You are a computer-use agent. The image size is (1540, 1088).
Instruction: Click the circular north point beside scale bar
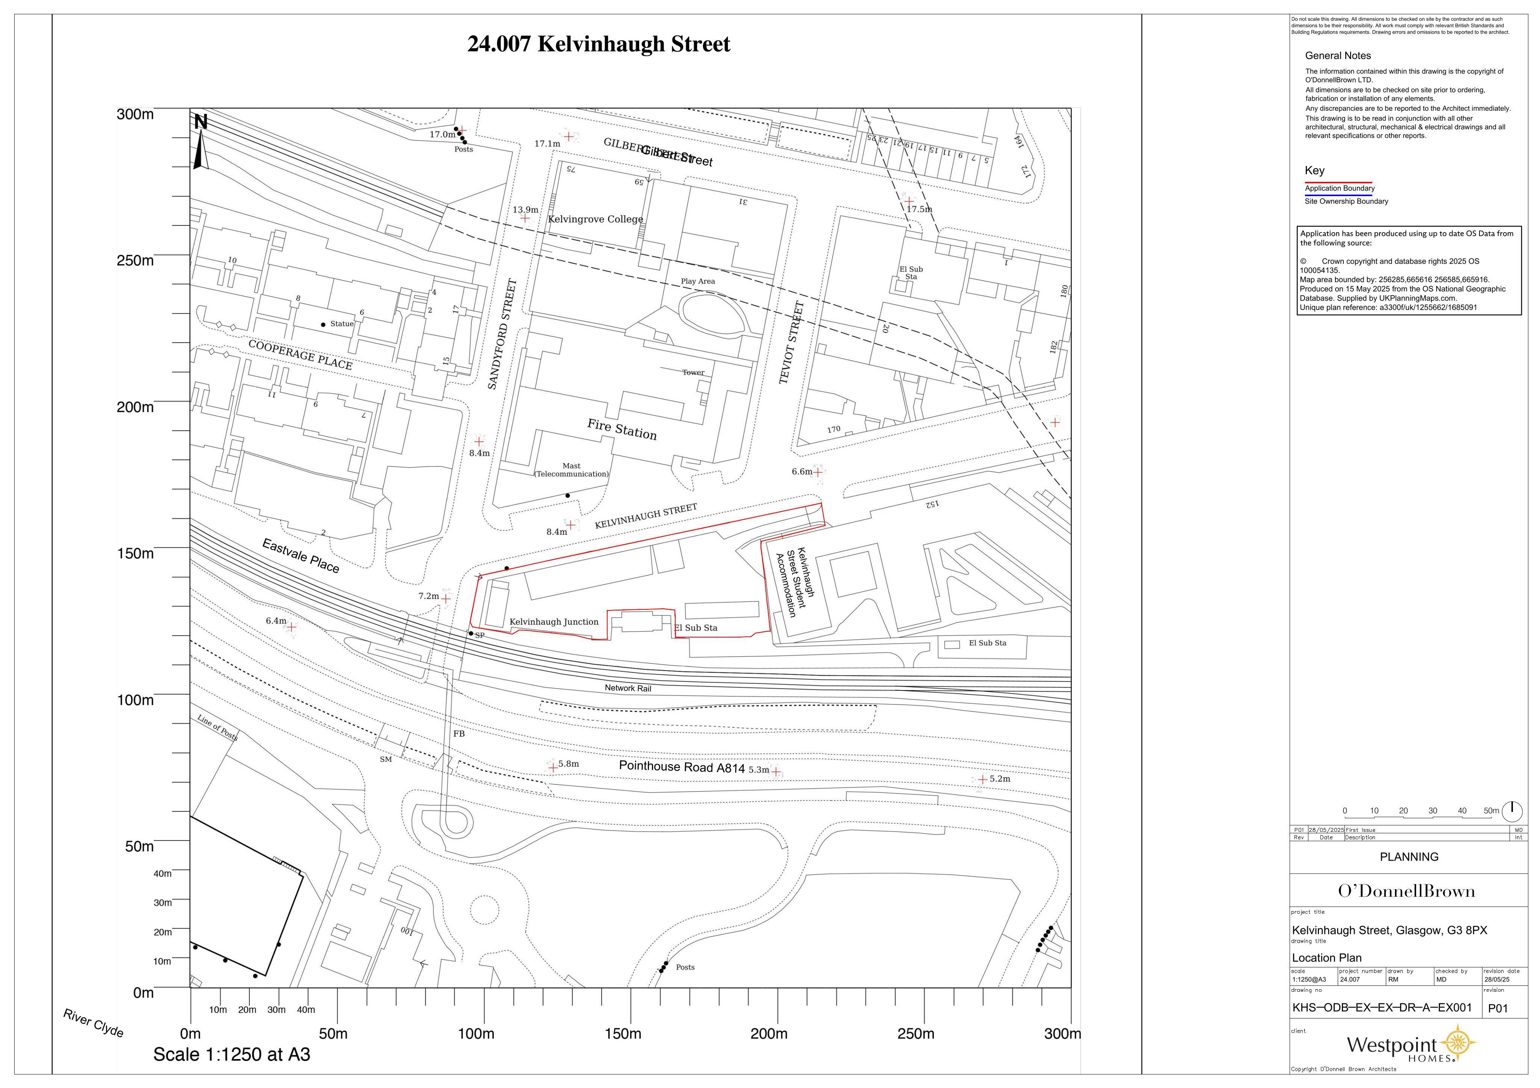tap(1512, 811)
